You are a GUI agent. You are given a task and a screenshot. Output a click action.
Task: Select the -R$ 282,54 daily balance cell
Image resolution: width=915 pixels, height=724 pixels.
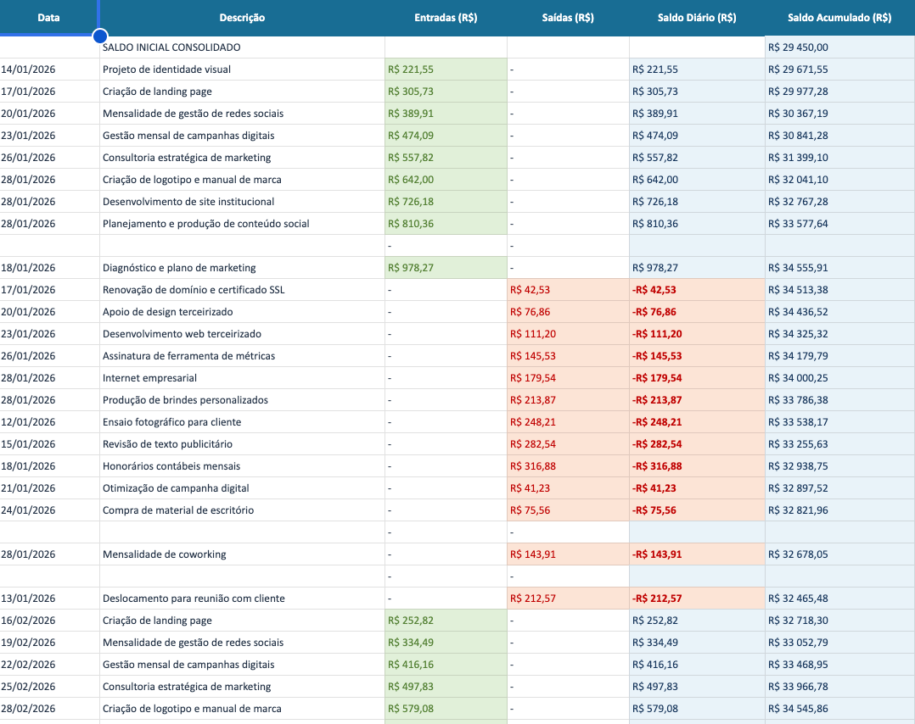click(697, 444)
